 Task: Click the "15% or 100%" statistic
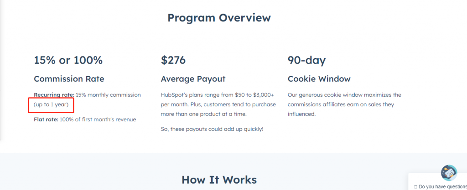pos(68,60)
